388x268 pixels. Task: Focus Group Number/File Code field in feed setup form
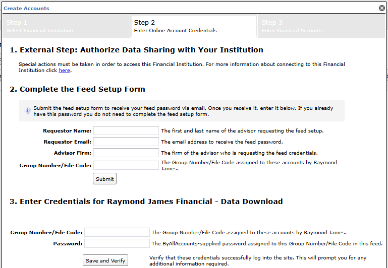[x=126, y=165]
